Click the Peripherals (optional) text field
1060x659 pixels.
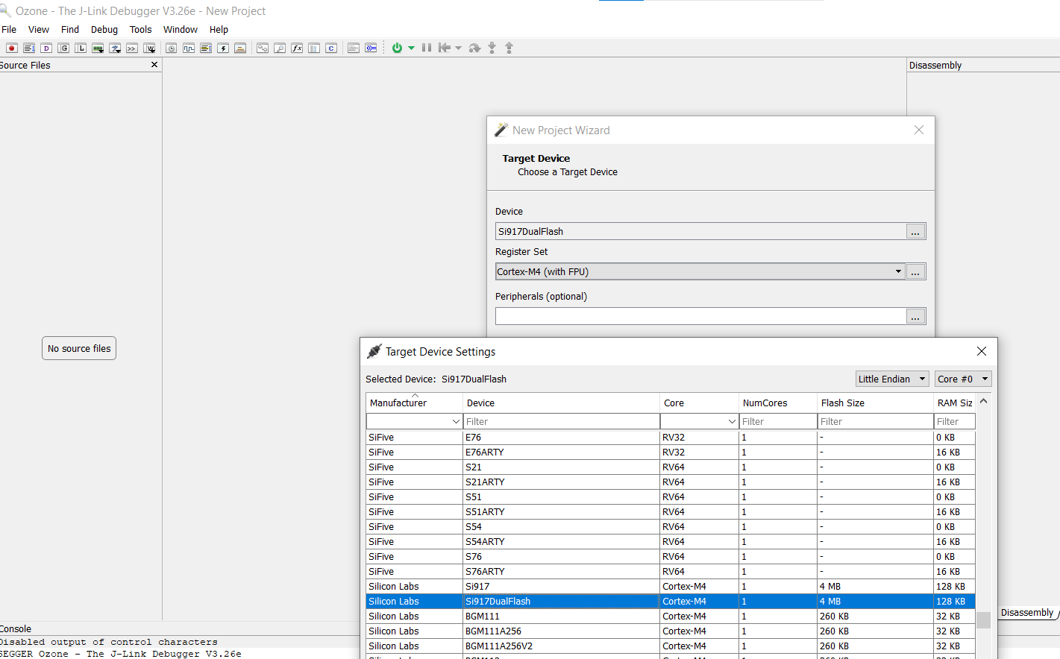(700, 316)
